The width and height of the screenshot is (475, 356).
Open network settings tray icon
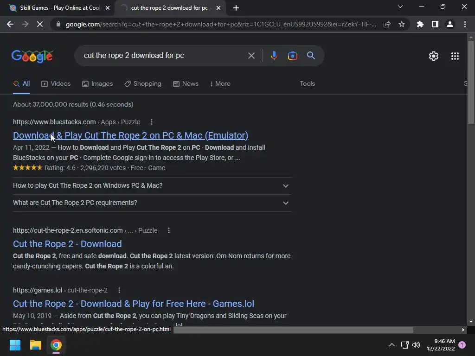point(404,345)
